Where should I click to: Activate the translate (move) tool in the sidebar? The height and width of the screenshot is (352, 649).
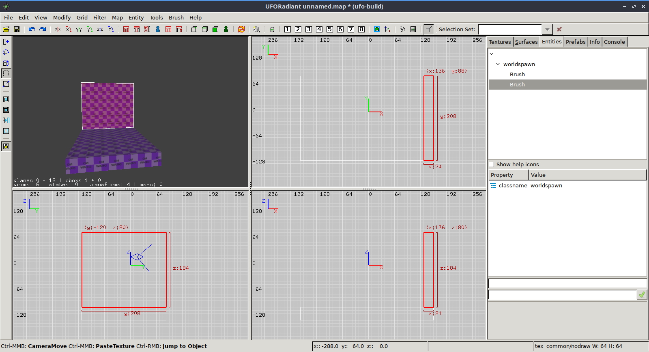coord(6,42)
